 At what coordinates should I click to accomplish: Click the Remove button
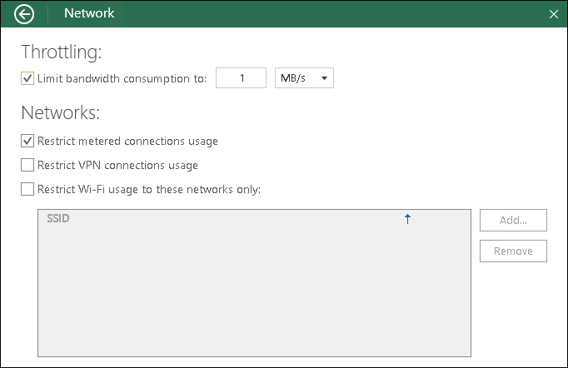pyautogui.click(x=513, y=251)
